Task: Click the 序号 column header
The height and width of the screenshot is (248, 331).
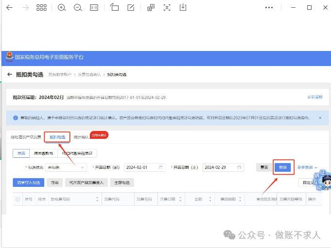Action: tap(29, 199)
